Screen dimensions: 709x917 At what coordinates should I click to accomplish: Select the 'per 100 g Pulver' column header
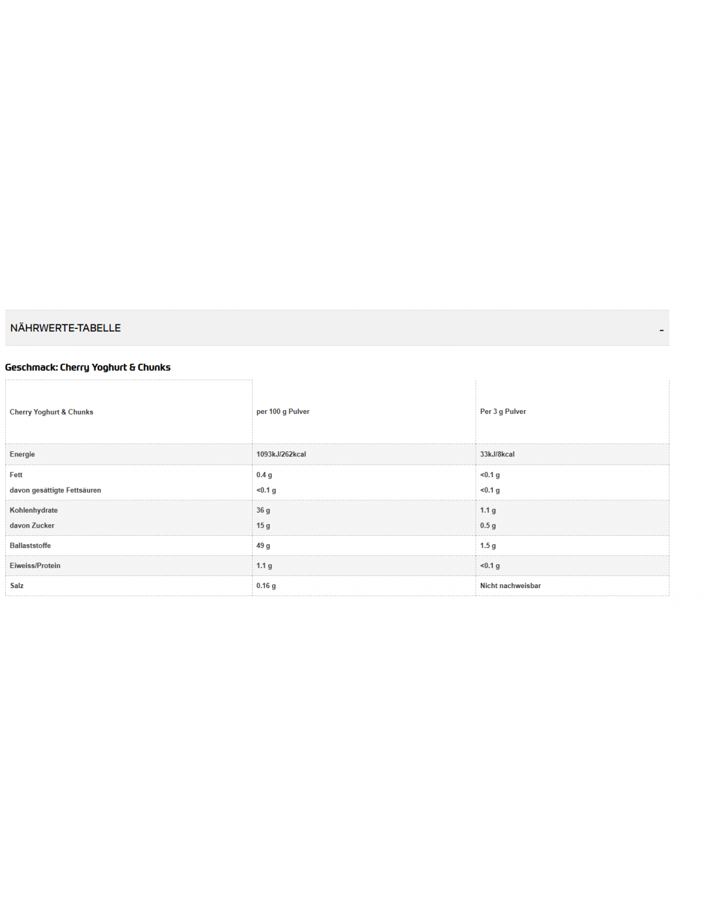pos(283,411)
